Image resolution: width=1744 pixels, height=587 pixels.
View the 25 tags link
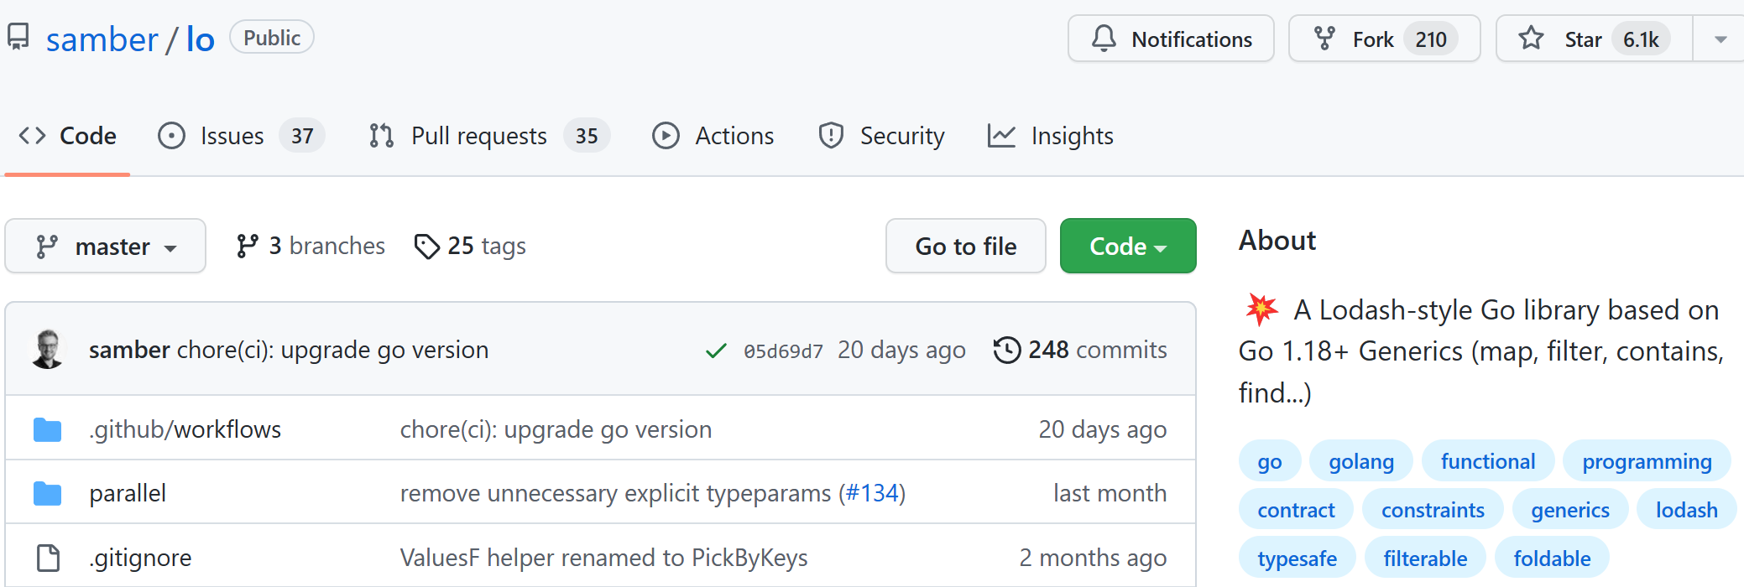(x=470, y=246)
